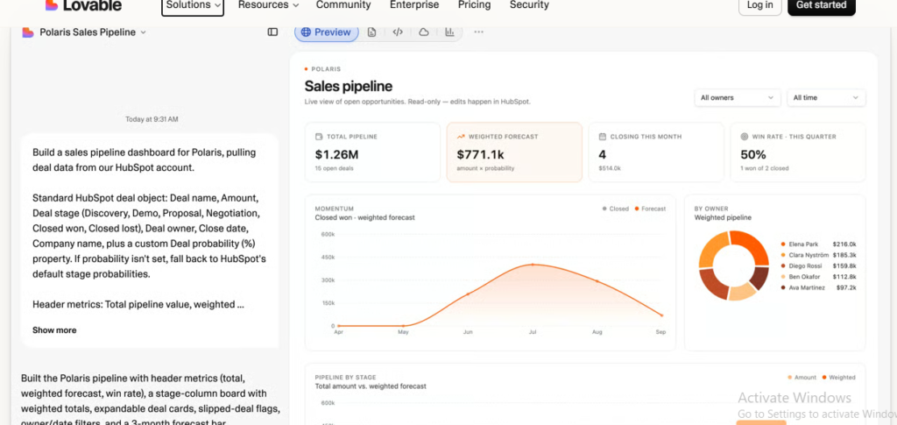Viewport: 897px width, 425px height.
Task: Open the All owners filter dropdown
Action: (x=738, y=98)
